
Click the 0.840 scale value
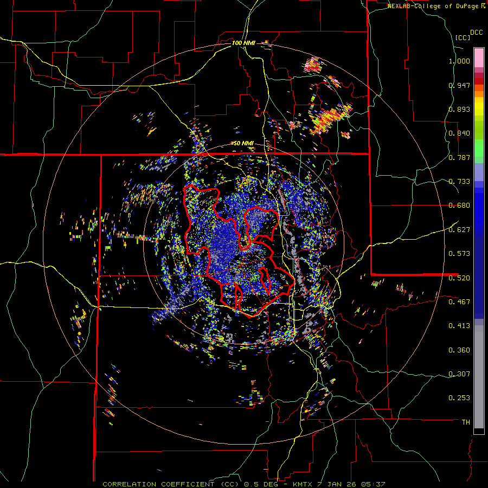tap(459, 133)
